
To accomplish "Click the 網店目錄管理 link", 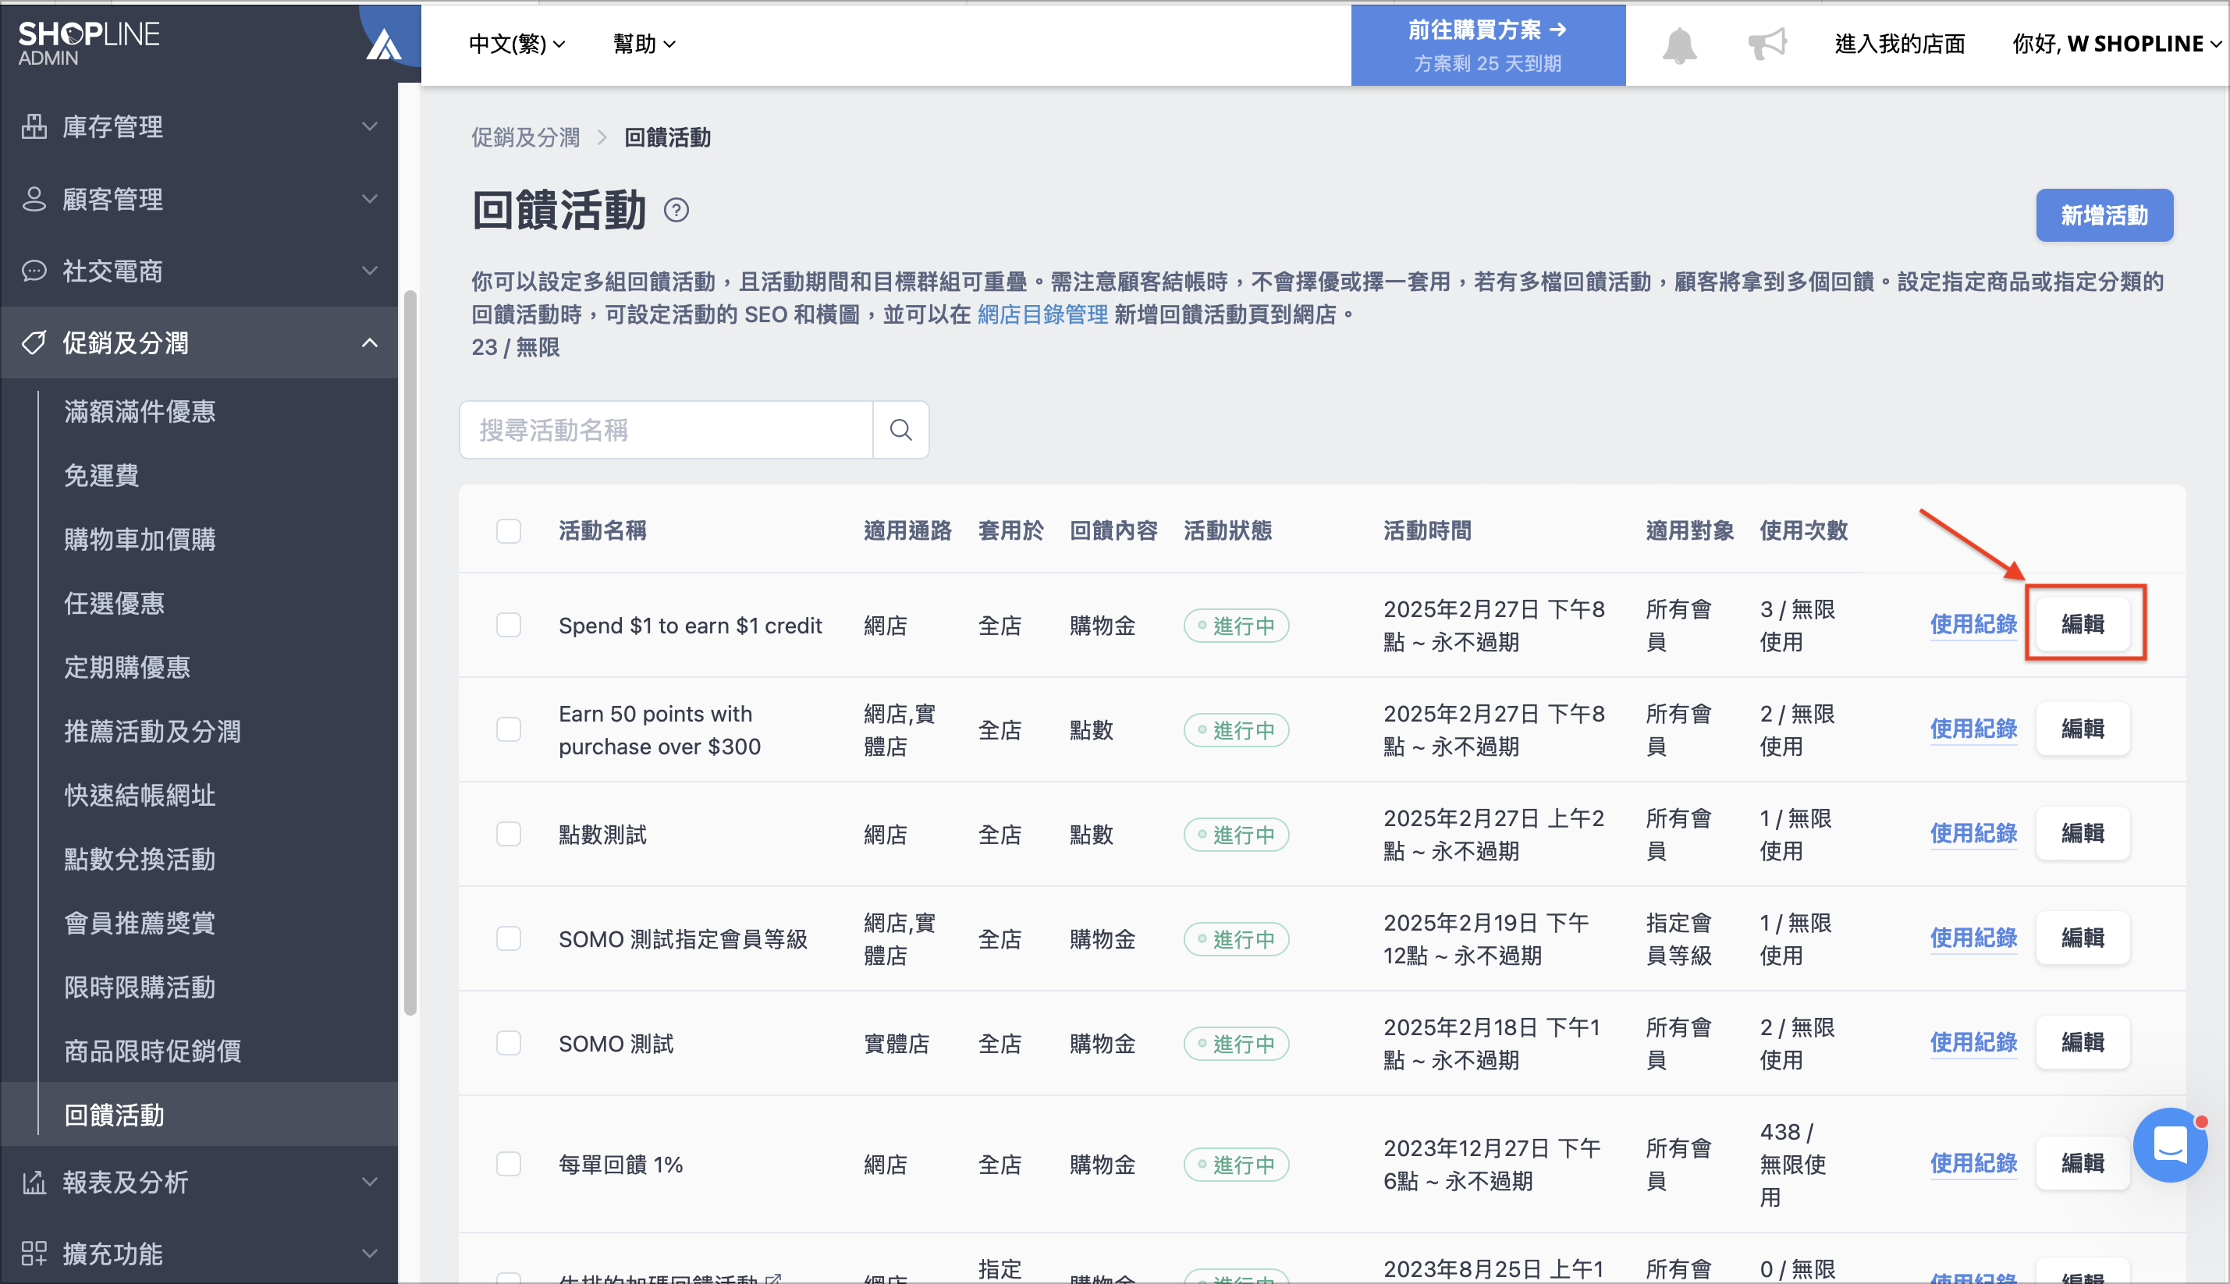I will pos(1042,315).
